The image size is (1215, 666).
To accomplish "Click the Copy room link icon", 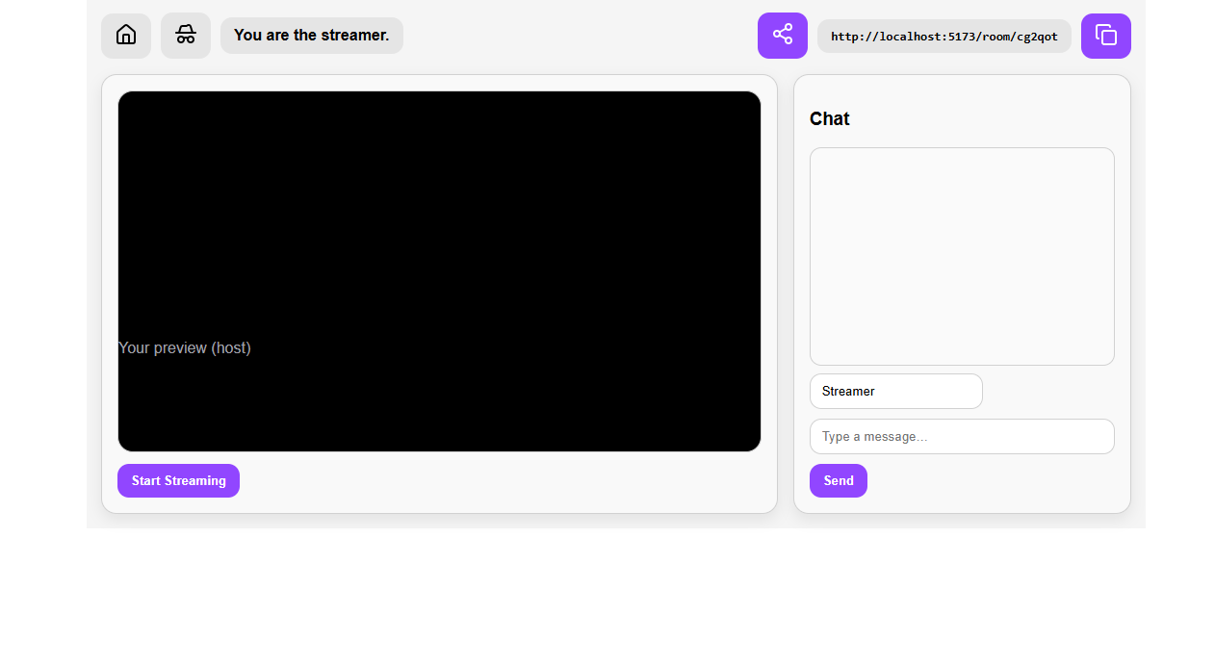I will coord(1105,35).
